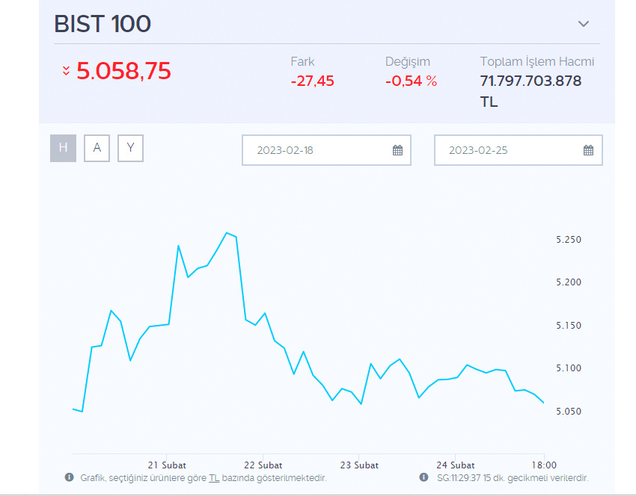
Task: Click the underlined TL link in chart note
Action: pos(214,478)
